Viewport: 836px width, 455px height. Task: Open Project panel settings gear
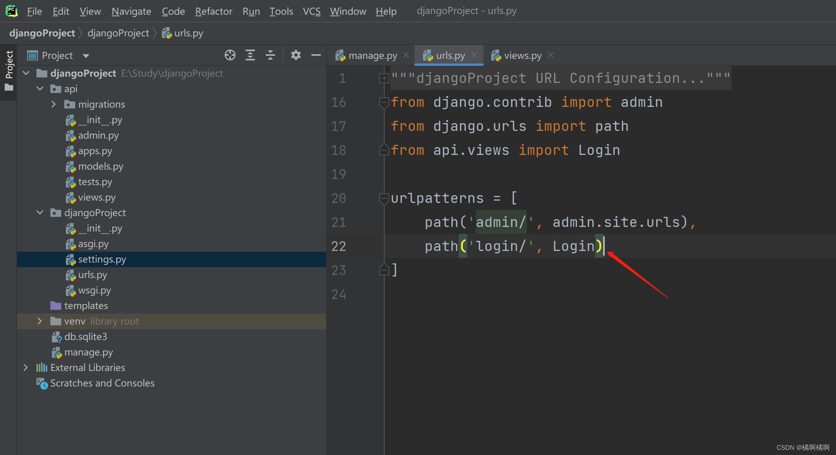296,55
